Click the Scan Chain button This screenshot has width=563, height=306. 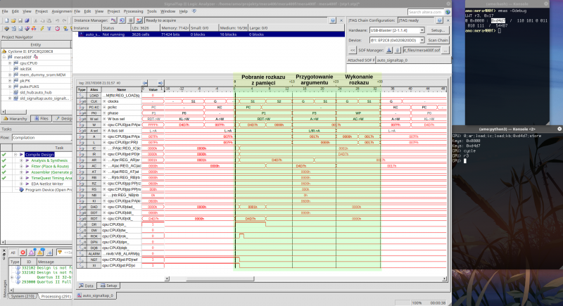438,40
